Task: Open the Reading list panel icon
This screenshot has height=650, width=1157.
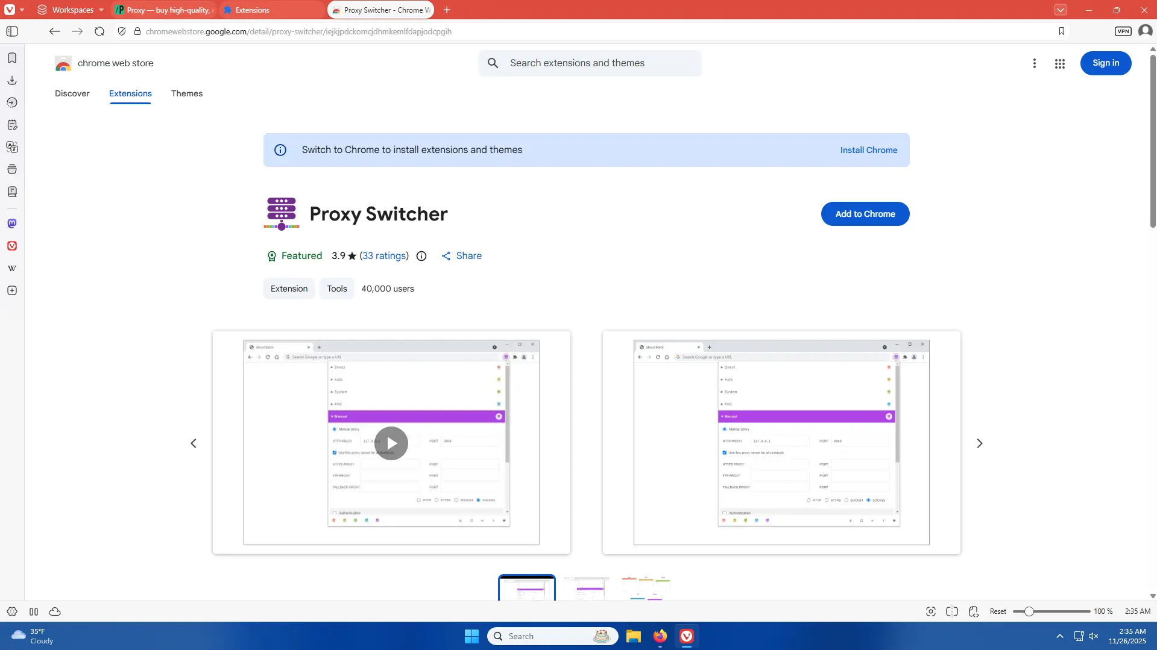Action: (12, 192)
